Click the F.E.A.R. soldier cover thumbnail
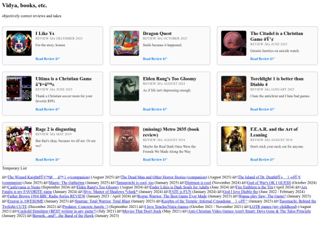Screen dimensions: 320x240 (233, 139)
